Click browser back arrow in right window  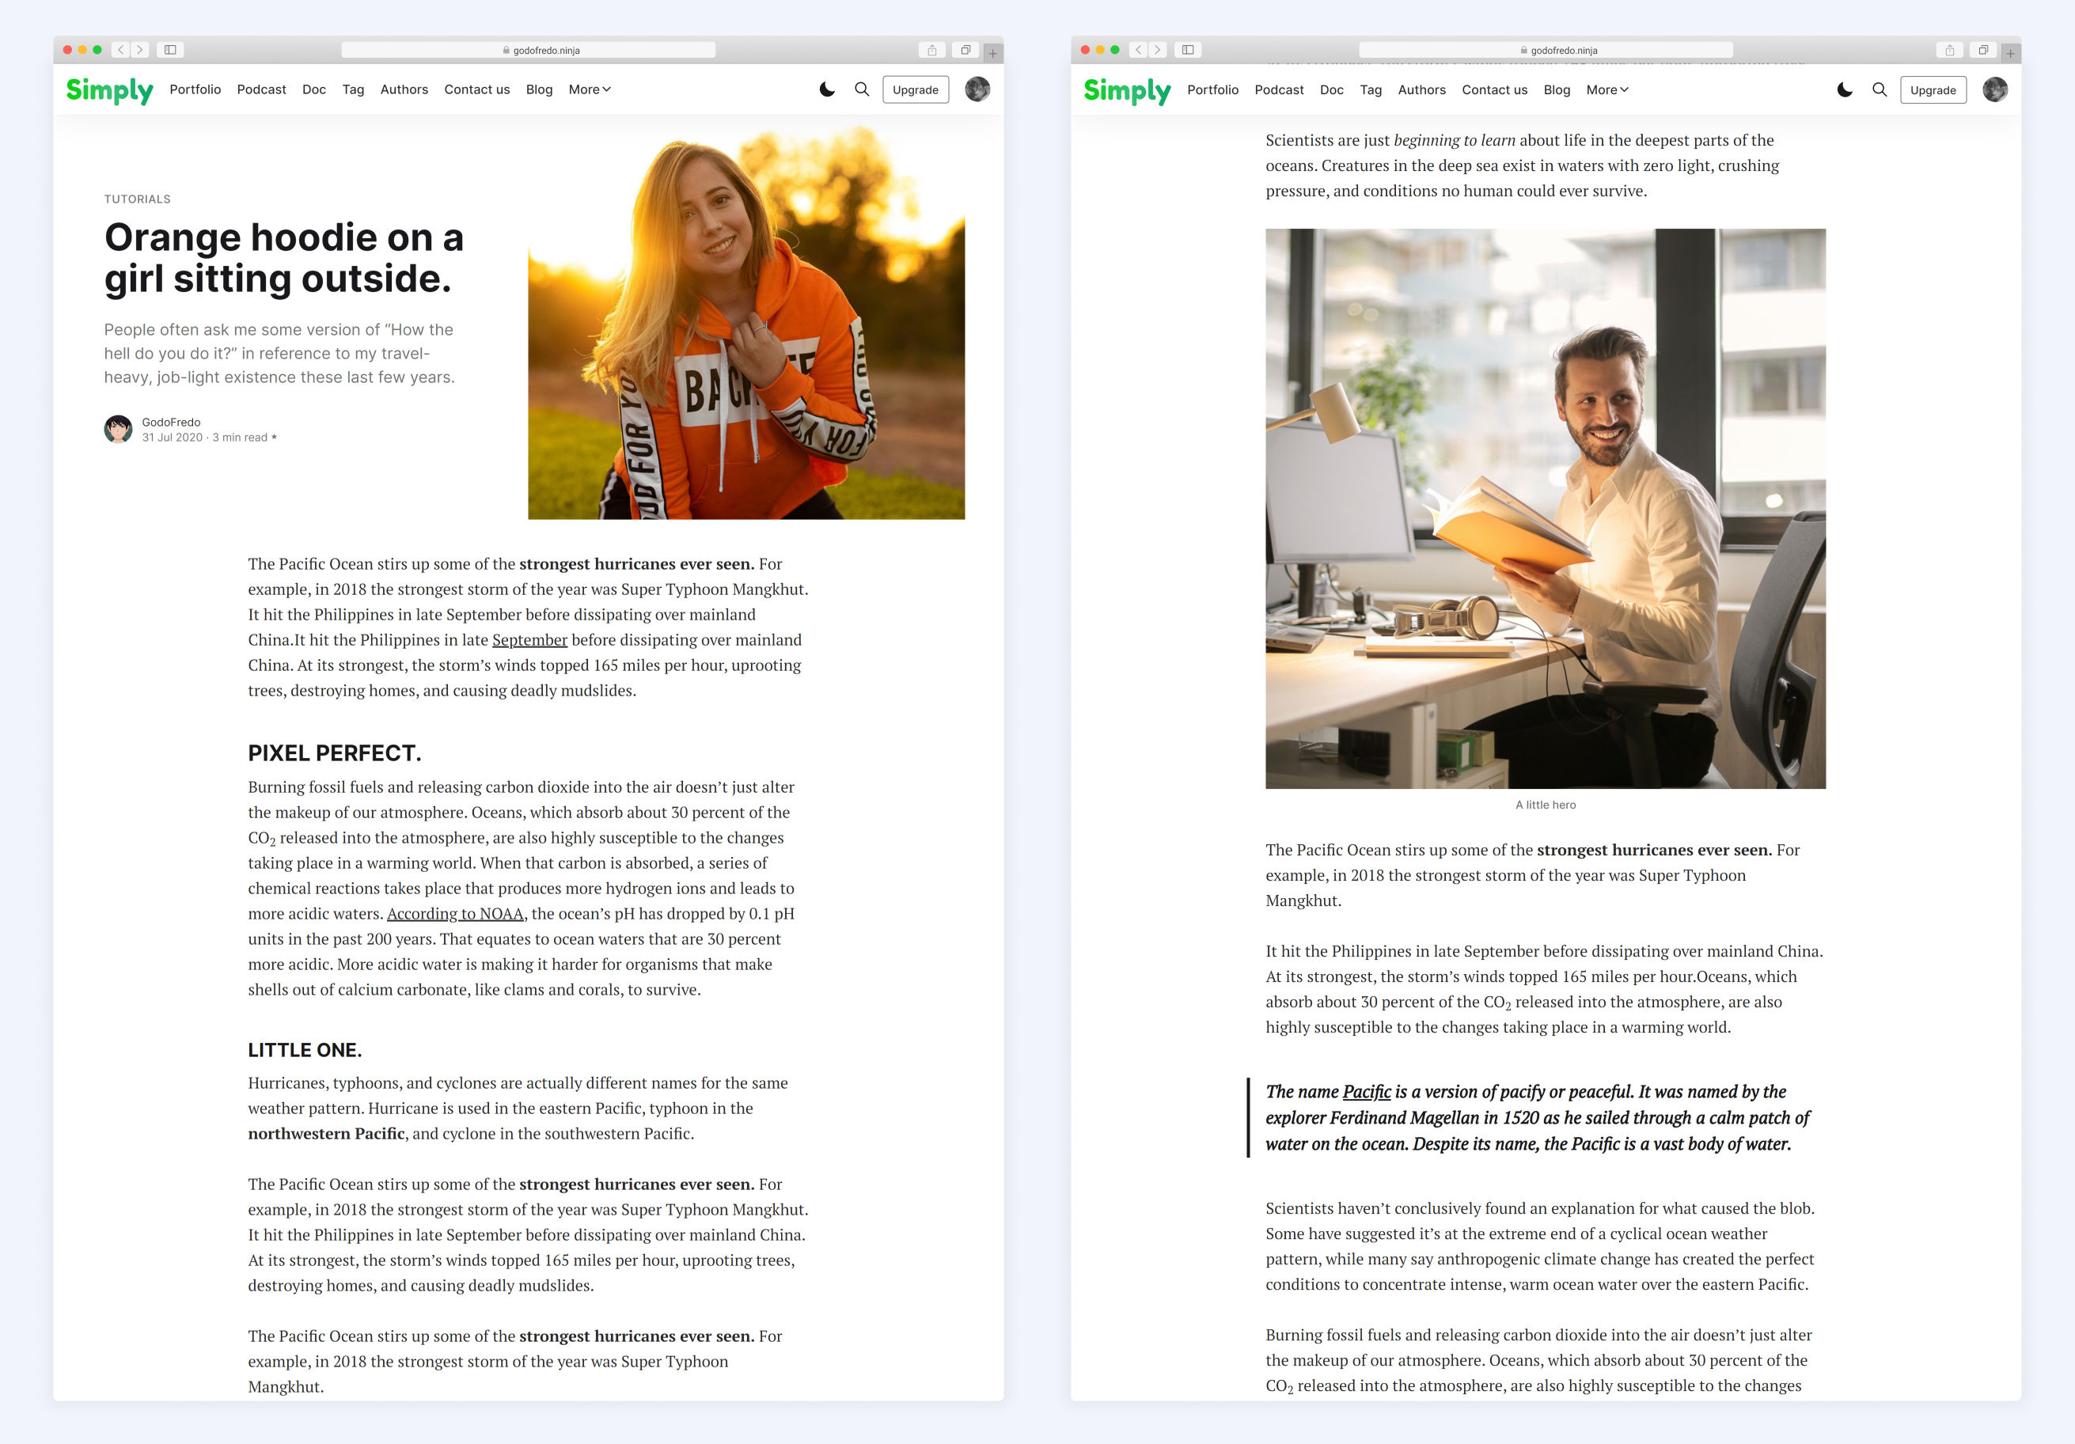click(x=1138, y=50)
